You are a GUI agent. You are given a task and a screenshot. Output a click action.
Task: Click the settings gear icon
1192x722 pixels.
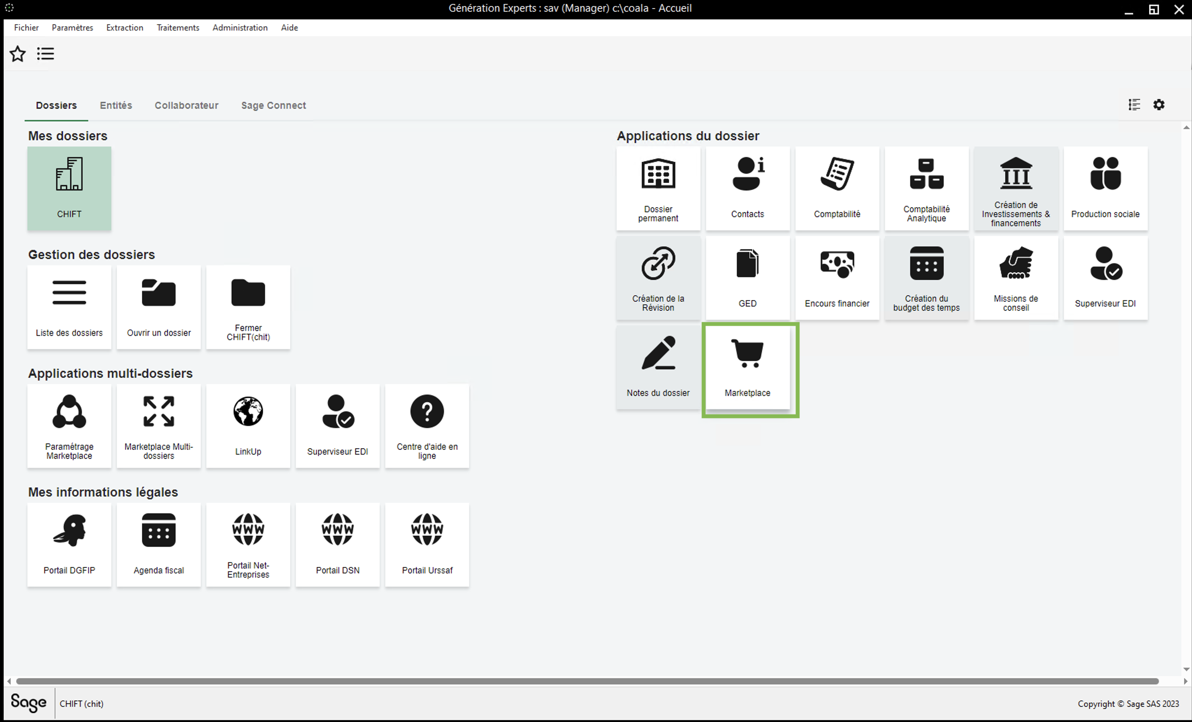pos(1159,105)
